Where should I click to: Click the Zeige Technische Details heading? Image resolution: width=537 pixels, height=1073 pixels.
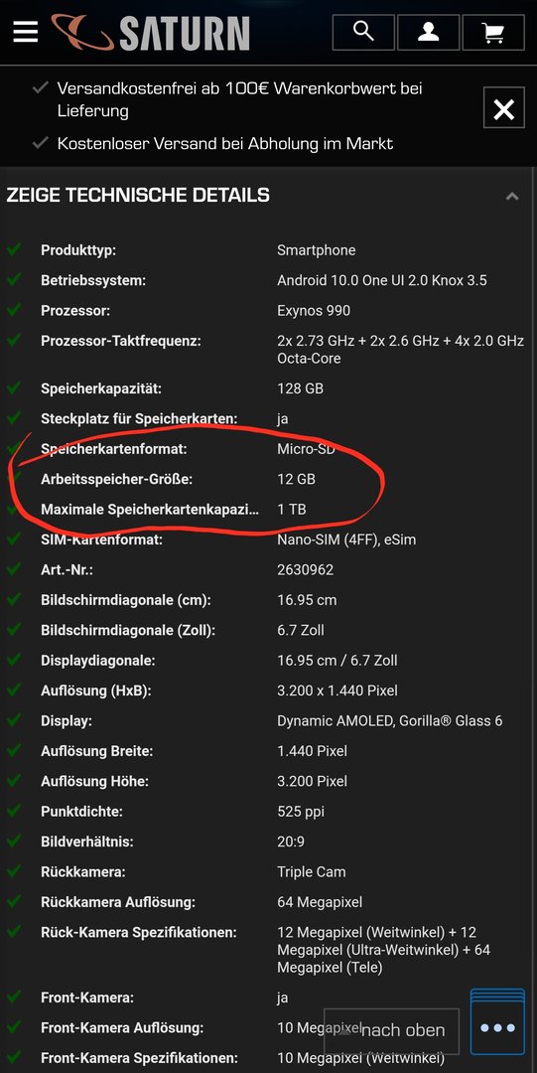[x=138, y=195]
